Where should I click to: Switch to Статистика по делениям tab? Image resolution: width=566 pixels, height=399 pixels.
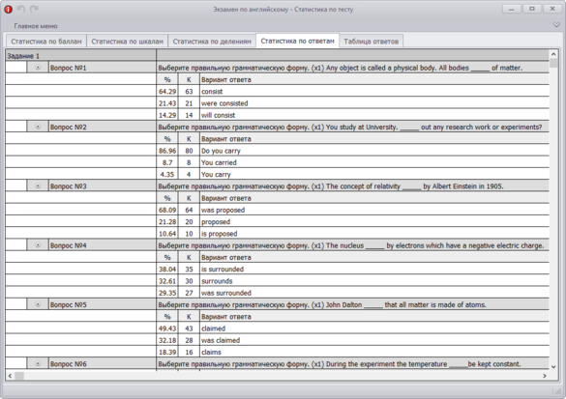212,42
